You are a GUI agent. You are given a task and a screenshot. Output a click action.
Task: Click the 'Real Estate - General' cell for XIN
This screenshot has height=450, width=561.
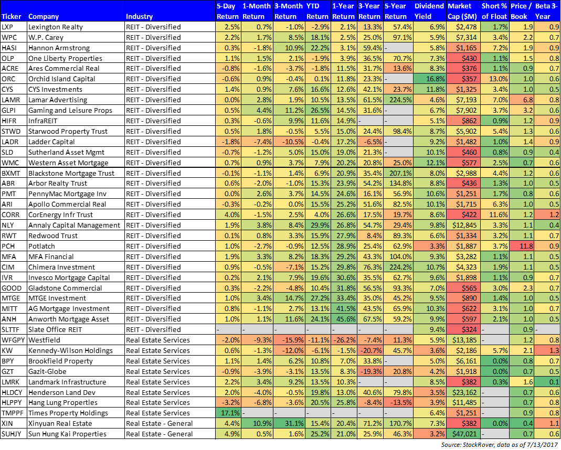[170, 424]
